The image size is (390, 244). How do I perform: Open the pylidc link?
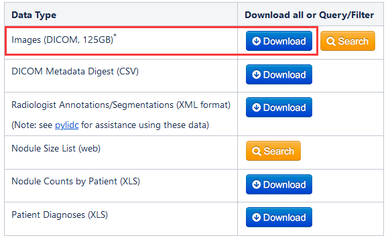(66, 125)
